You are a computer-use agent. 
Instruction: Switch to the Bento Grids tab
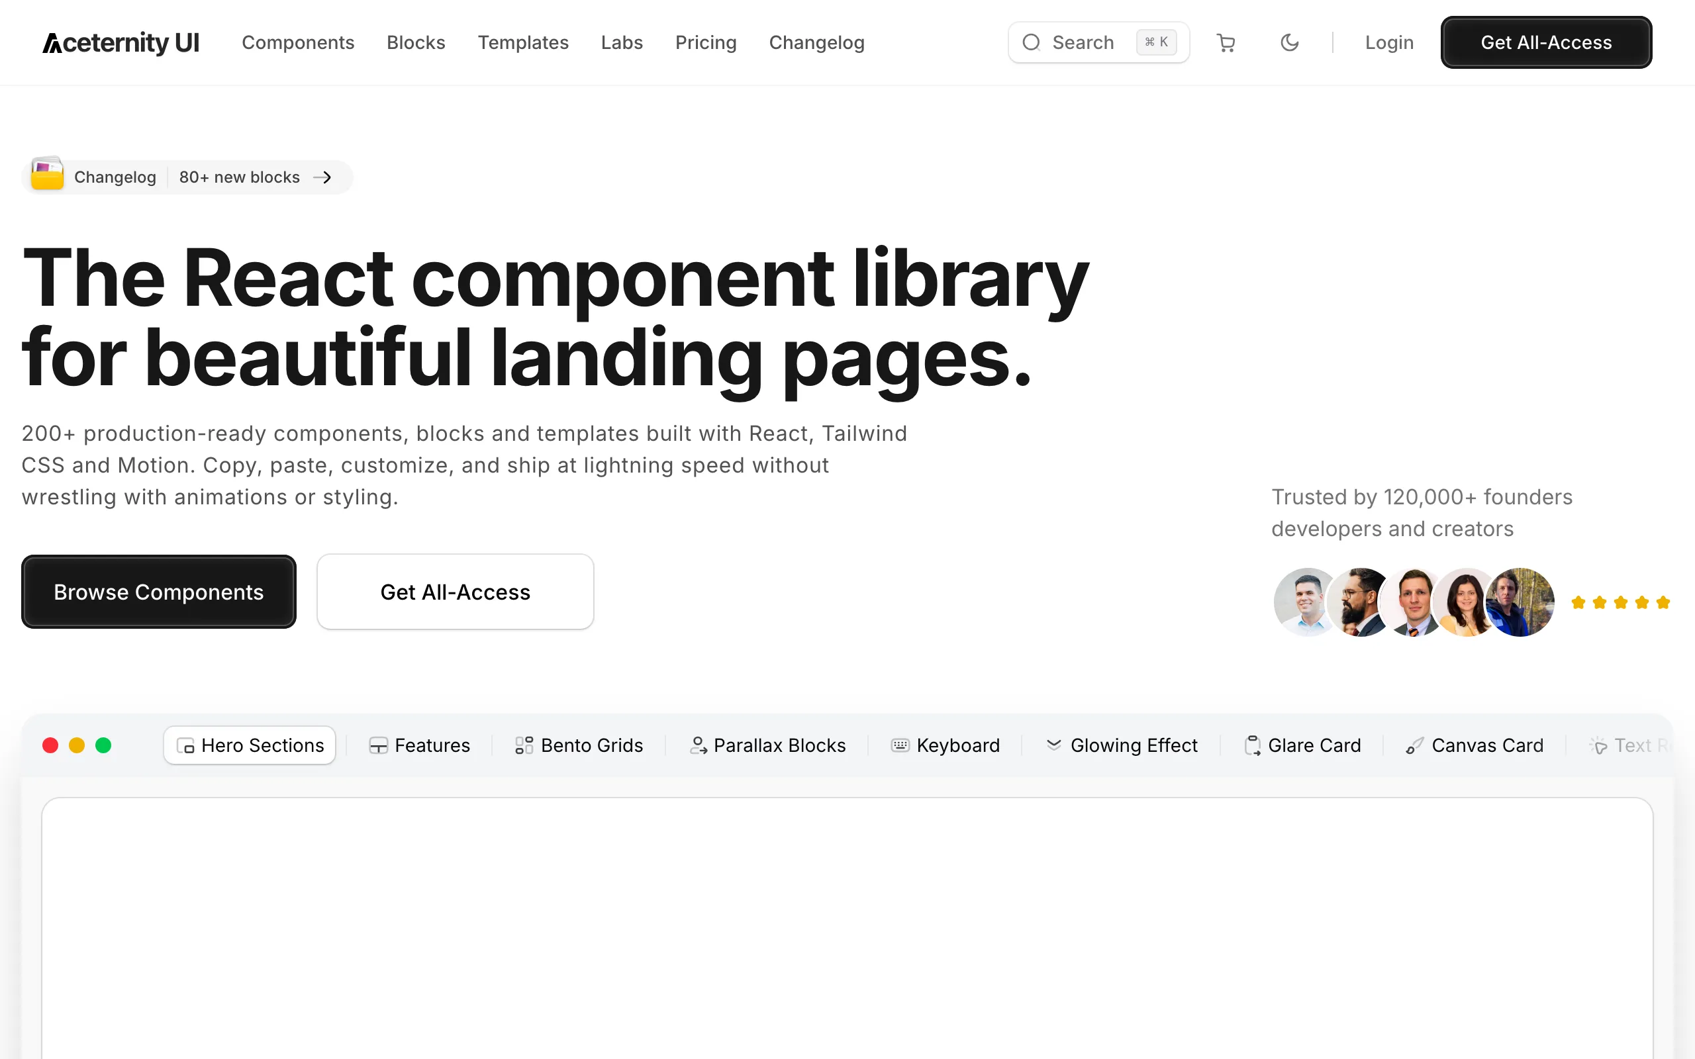coord(579,745)
